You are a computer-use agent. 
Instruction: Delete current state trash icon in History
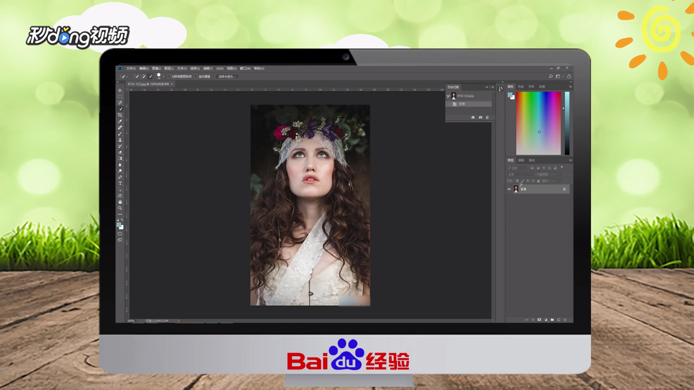pyautogui.click(x=487, y=118)
